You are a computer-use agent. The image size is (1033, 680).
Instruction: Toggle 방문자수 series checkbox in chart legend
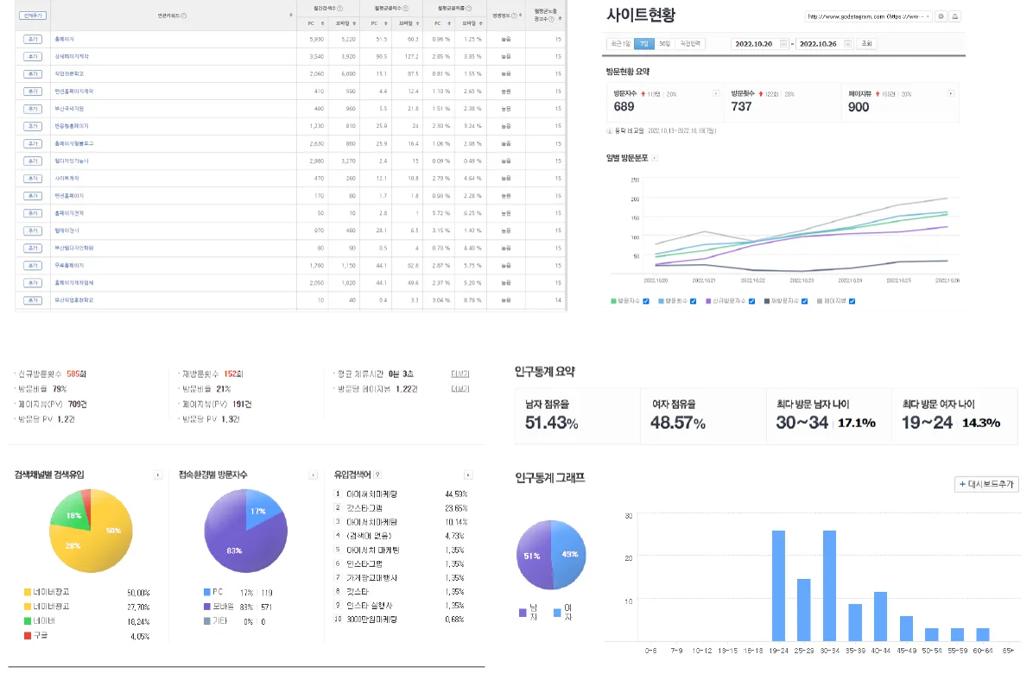pos(646,301)
